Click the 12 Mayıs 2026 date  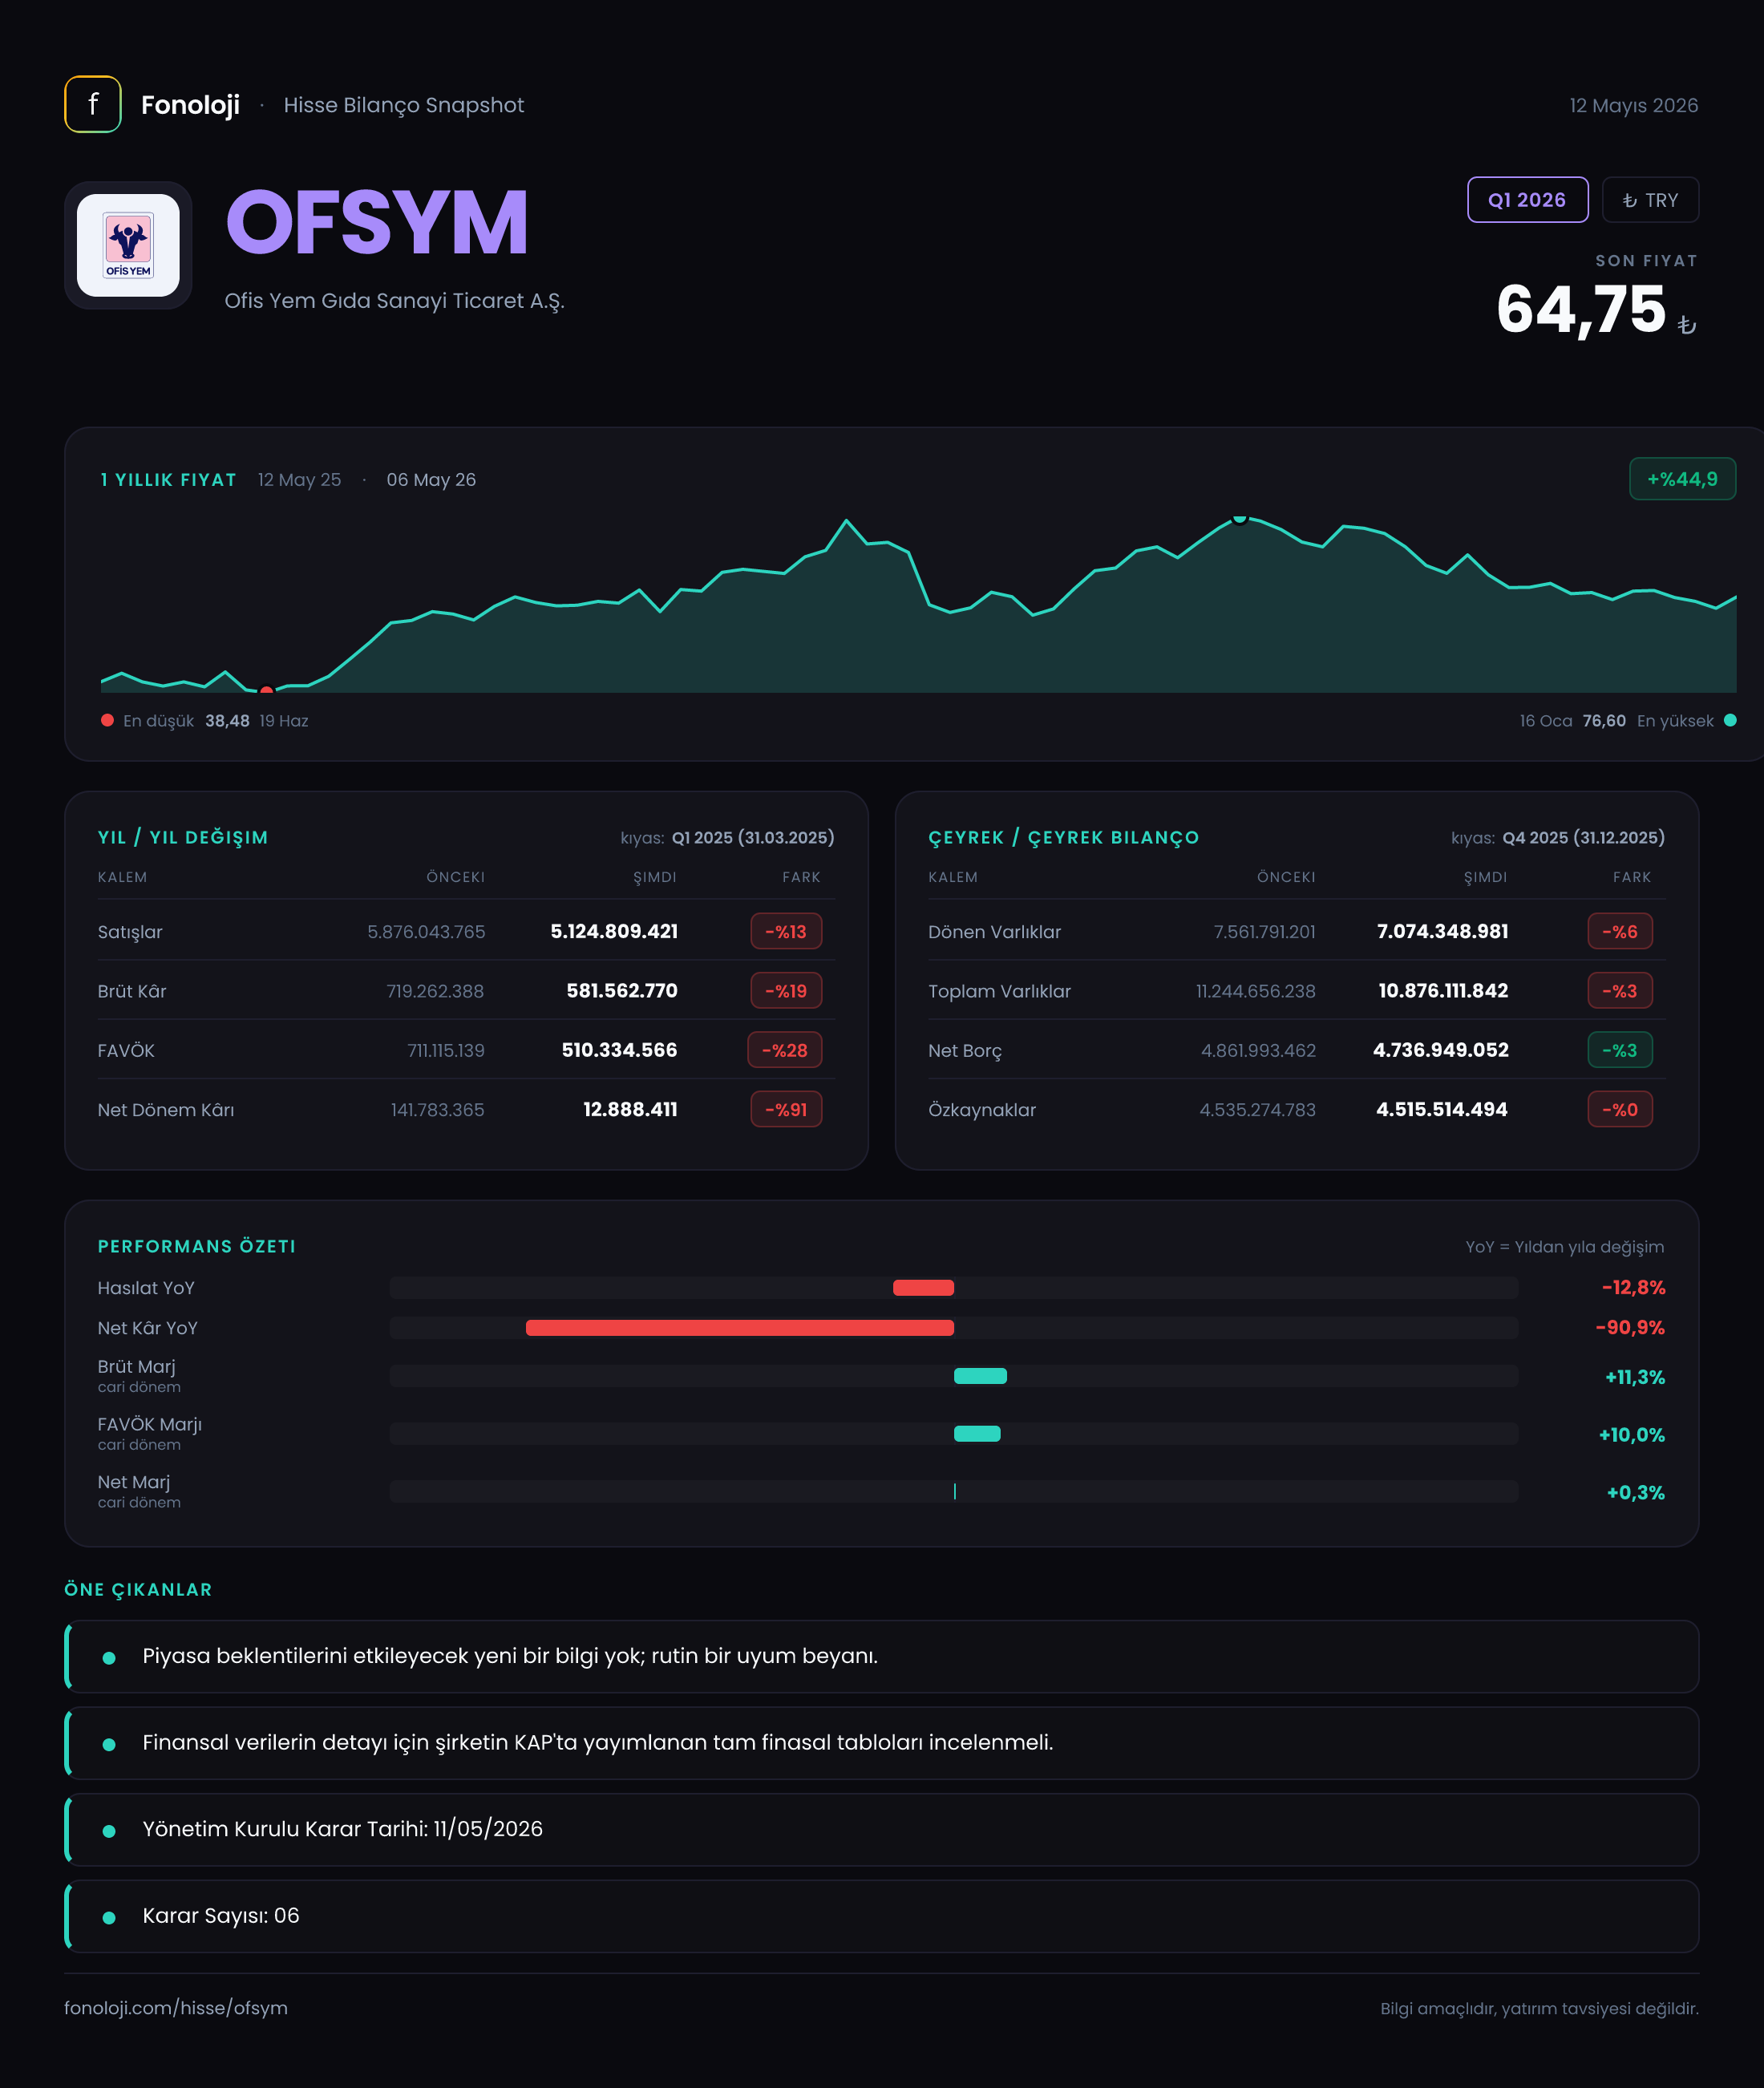coord(1634,105)
